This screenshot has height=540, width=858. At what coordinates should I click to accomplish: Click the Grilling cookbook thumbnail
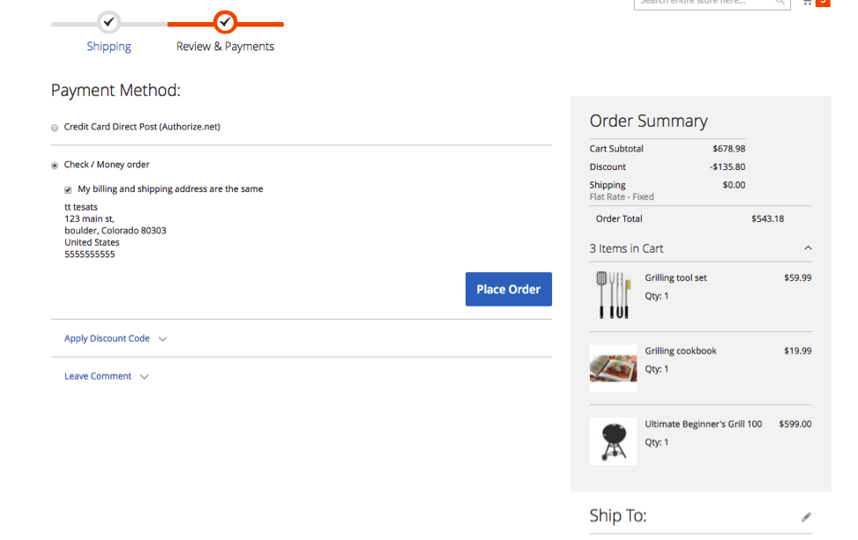tap(613, 366)
